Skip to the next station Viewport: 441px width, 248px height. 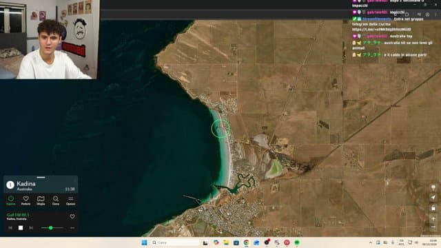tap(31, 228)
